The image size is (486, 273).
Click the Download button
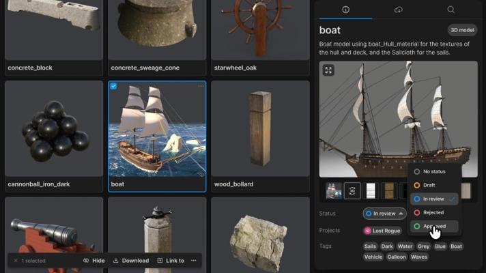130,260
